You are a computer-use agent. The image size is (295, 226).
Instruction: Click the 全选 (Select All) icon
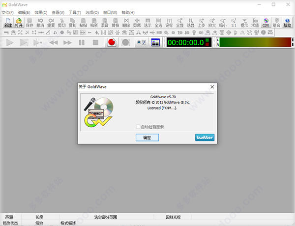[158, 23]
